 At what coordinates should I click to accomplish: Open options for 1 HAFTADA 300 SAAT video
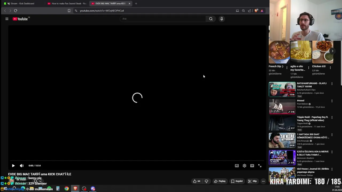(332, 135)
